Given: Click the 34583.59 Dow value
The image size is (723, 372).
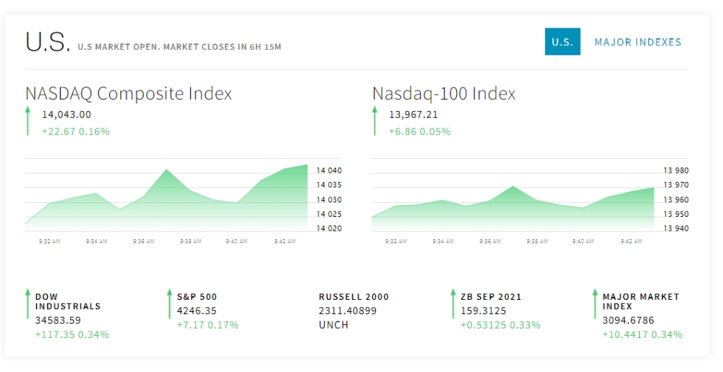Looking at the screenshot, I should point(58,321).
